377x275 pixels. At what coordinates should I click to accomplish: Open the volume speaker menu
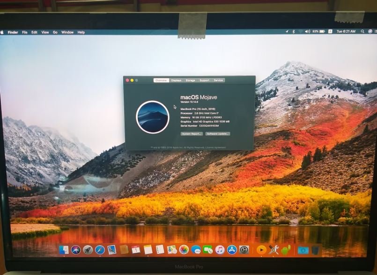tap(308, 31)
